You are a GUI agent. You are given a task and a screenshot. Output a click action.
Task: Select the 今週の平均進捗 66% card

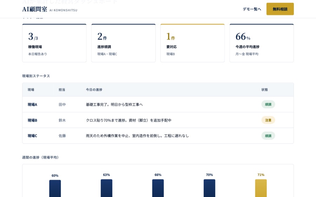coord(262,43)
